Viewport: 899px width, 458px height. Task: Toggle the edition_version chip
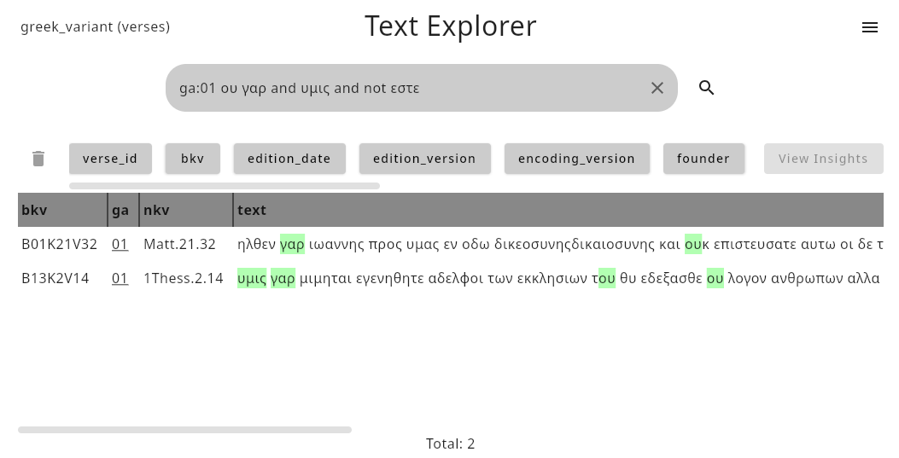coord(425,159)
